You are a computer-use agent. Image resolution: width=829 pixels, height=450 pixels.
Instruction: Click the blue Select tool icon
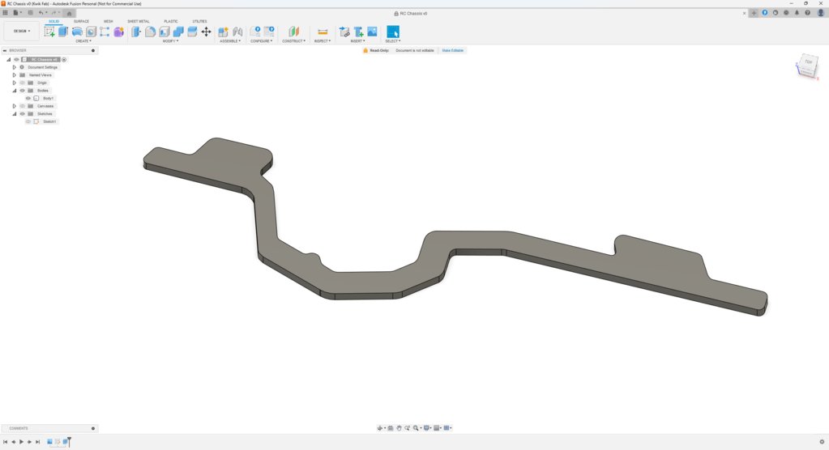(393, 32)
